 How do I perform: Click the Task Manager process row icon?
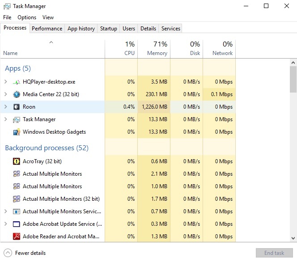click(17, 119)
